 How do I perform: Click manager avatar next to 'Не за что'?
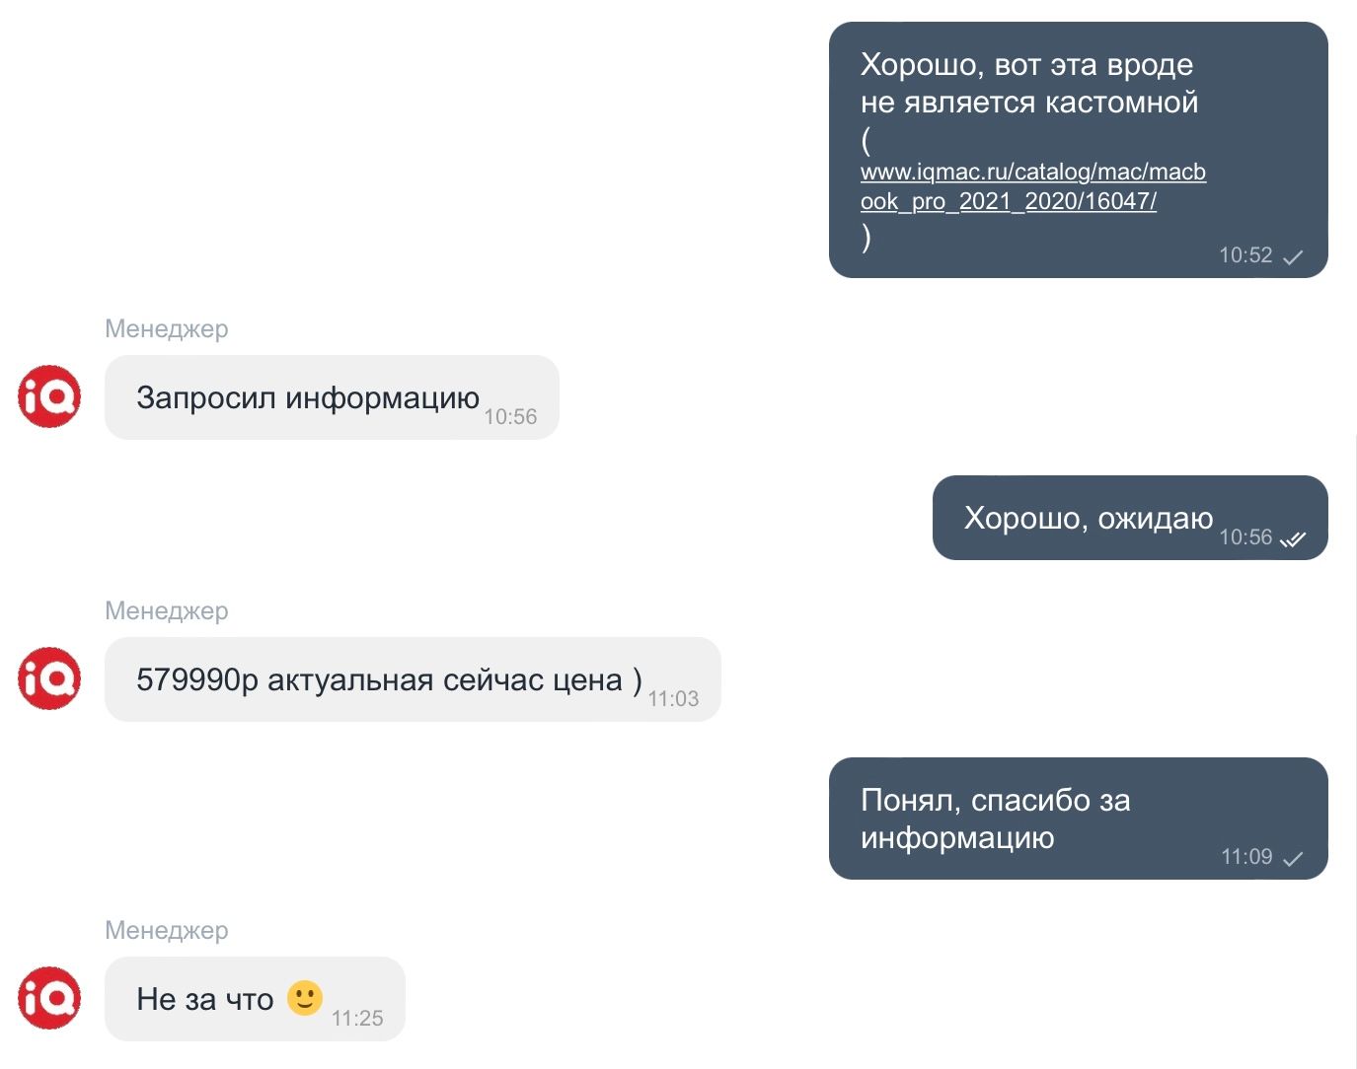[x=49, y=998]
